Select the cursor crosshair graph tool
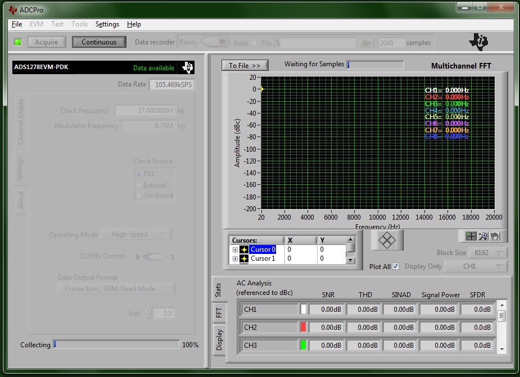This screenshot has height=377, width=520. tap(471, 236)
